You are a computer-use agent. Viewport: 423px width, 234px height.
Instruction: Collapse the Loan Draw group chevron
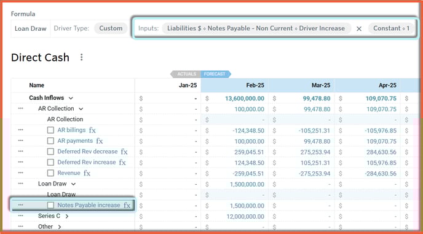coord(73,184)
